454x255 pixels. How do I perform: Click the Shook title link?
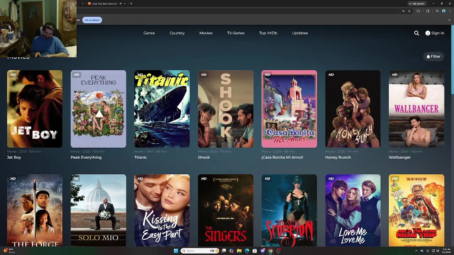[204, 157]
